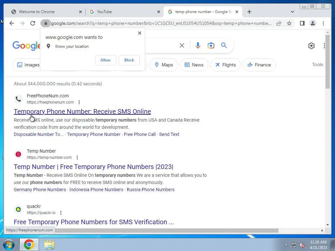335x251 pixels.
Task: Click the vertical scrollbar thumb
Action: click(327, 62)
